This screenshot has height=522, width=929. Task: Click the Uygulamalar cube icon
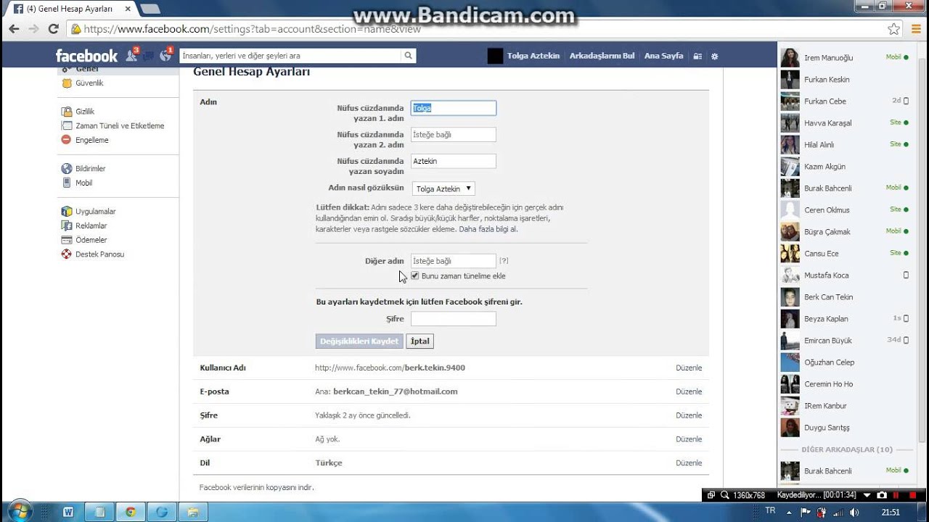coord(67,212)
